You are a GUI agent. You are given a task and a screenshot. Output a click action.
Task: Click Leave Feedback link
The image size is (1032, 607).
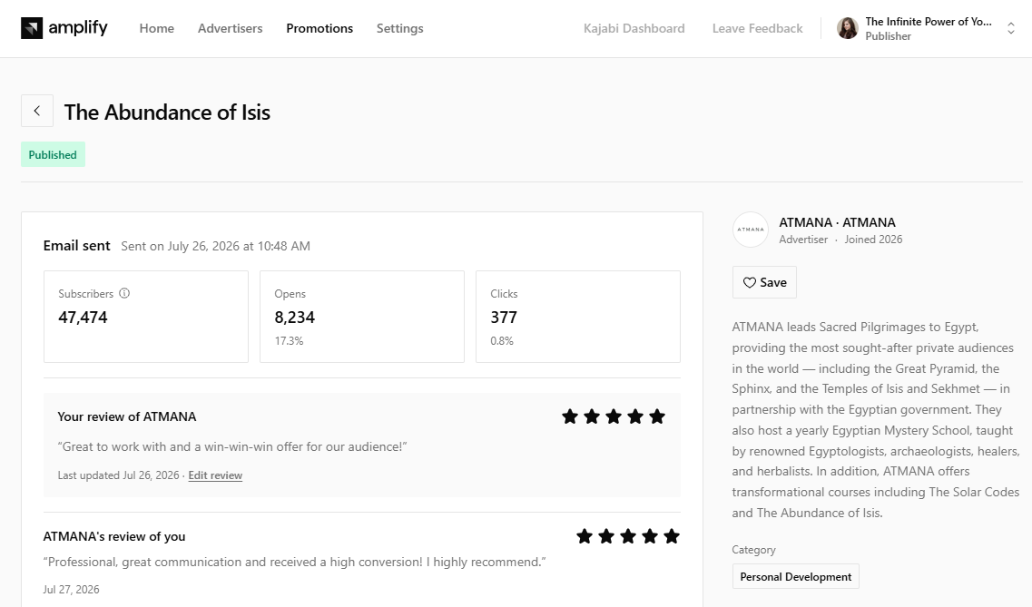coord(758,28)
